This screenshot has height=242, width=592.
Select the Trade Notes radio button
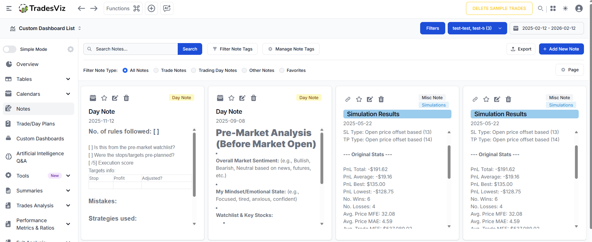pyautogui.click(x=156, y=70)
